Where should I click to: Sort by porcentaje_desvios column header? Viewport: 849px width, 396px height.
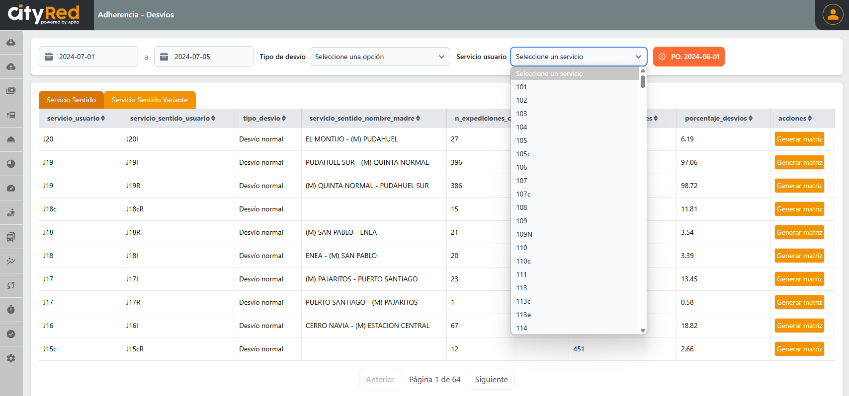coord(718,118)
